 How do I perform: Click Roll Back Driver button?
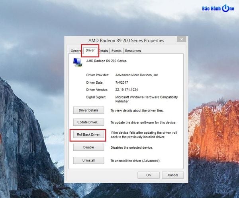88,135
